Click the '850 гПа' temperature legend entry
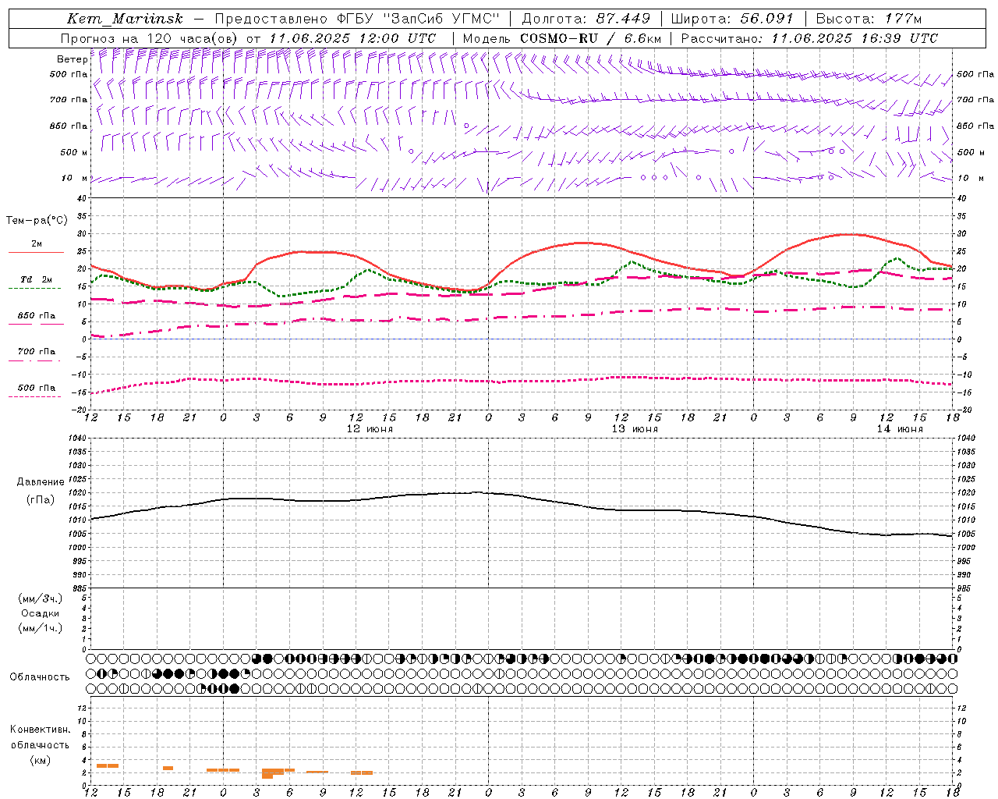 tap(36, 316)
